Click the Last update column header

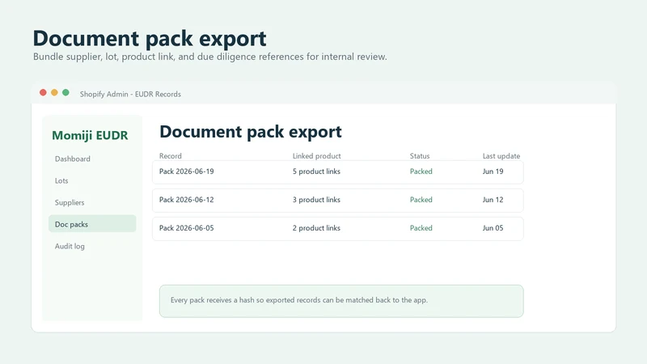[501, 156]
